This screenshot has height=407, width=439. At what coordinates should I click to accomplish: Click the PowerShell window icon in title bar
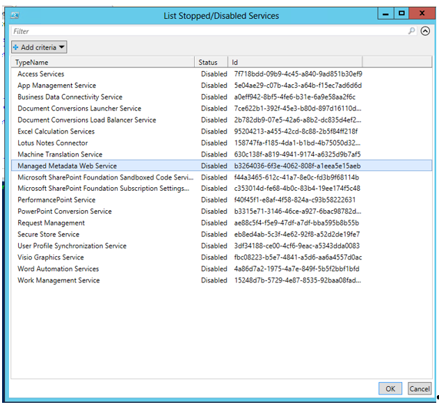click(15, 15)
